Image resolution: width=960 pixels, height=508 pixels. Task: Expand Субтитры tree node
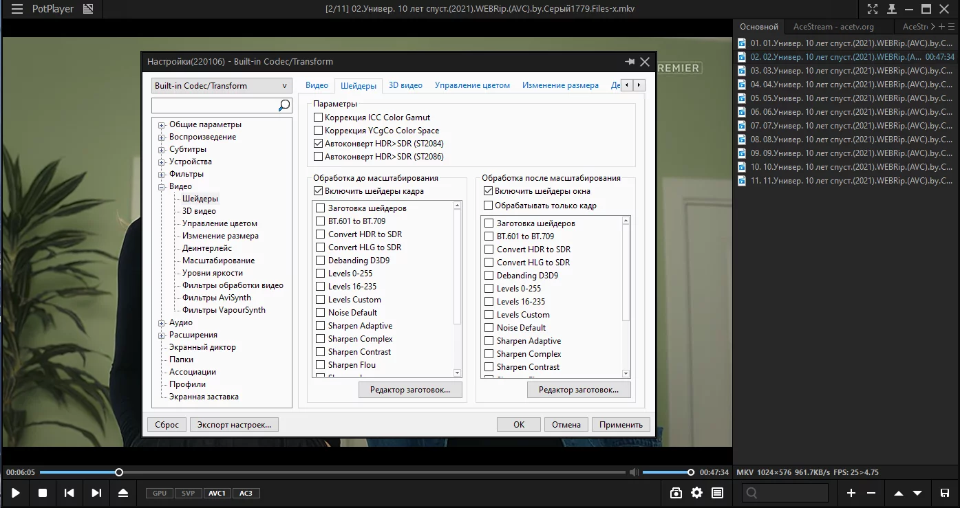point(162,150)
